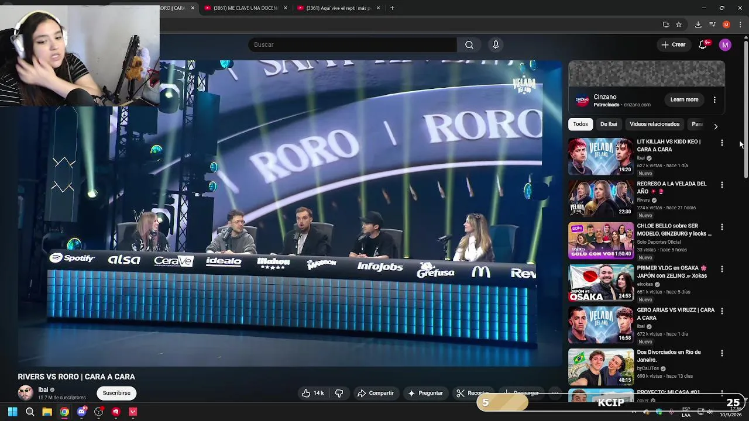
Task: Open LIT KILLAH VS KIDD KEO thumbnail
Action: [x=601, y=156]
